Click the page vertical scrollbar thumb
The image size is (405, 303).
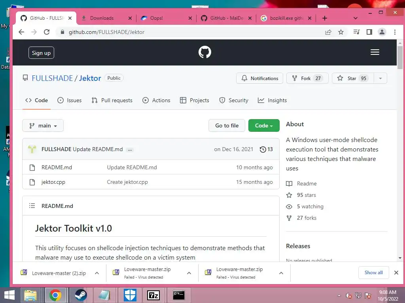pos(400,58)
